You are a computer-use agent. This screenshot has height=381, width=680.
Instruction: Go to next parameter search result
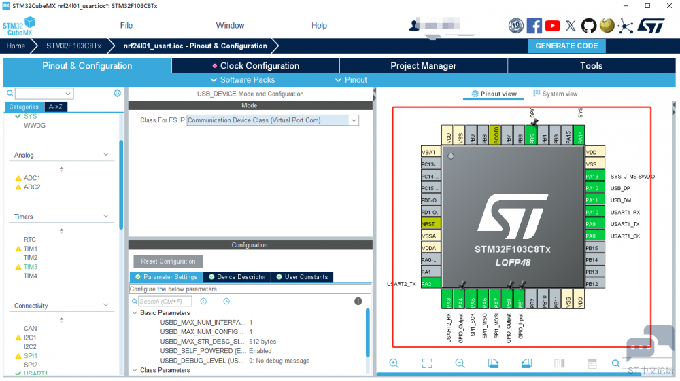click(x=226, y=302)
